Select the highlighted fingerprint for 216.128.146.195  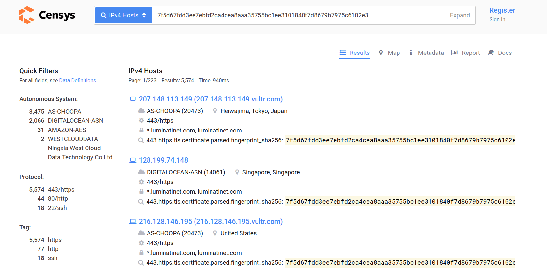(x=400, y=263)
